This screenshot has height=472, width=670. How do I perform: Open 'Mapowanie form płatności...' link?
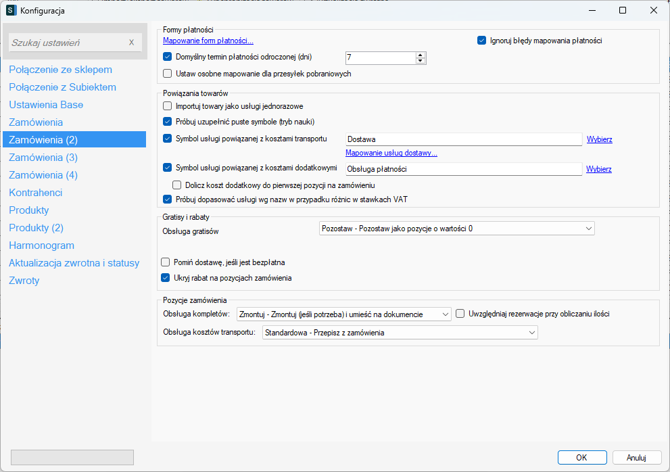click(x=208, y=41)
